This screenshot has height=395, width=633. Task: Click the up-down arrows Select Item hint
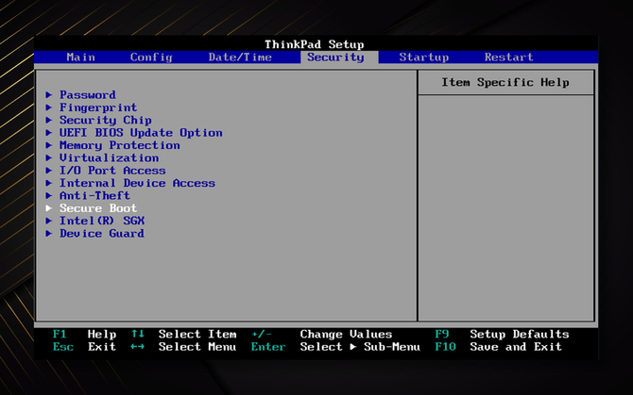coord(183,335)
